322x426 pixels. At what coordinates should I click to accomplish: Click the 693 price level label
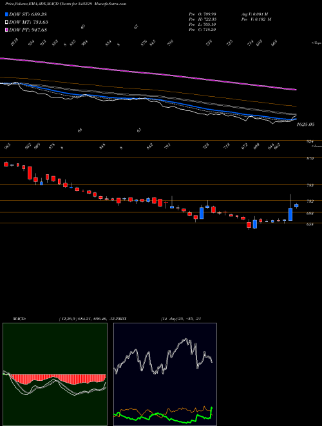(310, 214)
